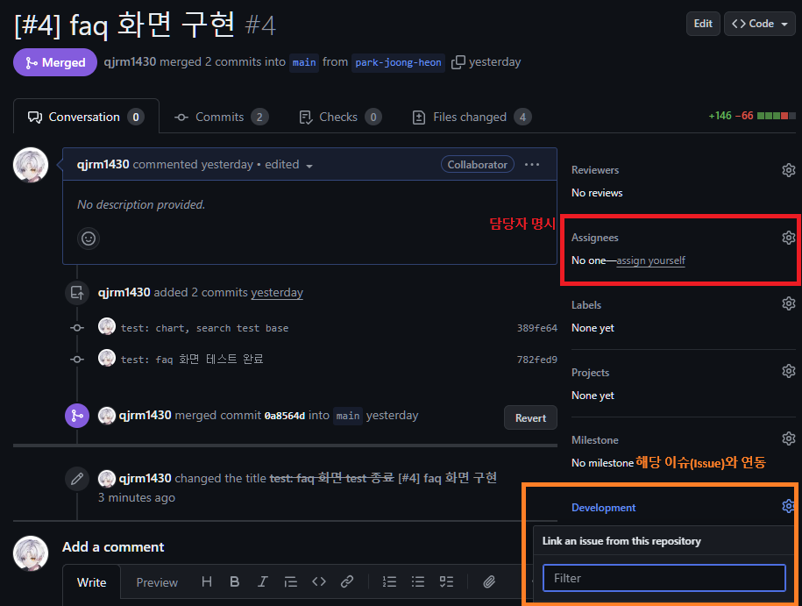This screenshot has height=606, width=802.
Task: Insert heading with H toolbar icon
Action: pos(207,581)
